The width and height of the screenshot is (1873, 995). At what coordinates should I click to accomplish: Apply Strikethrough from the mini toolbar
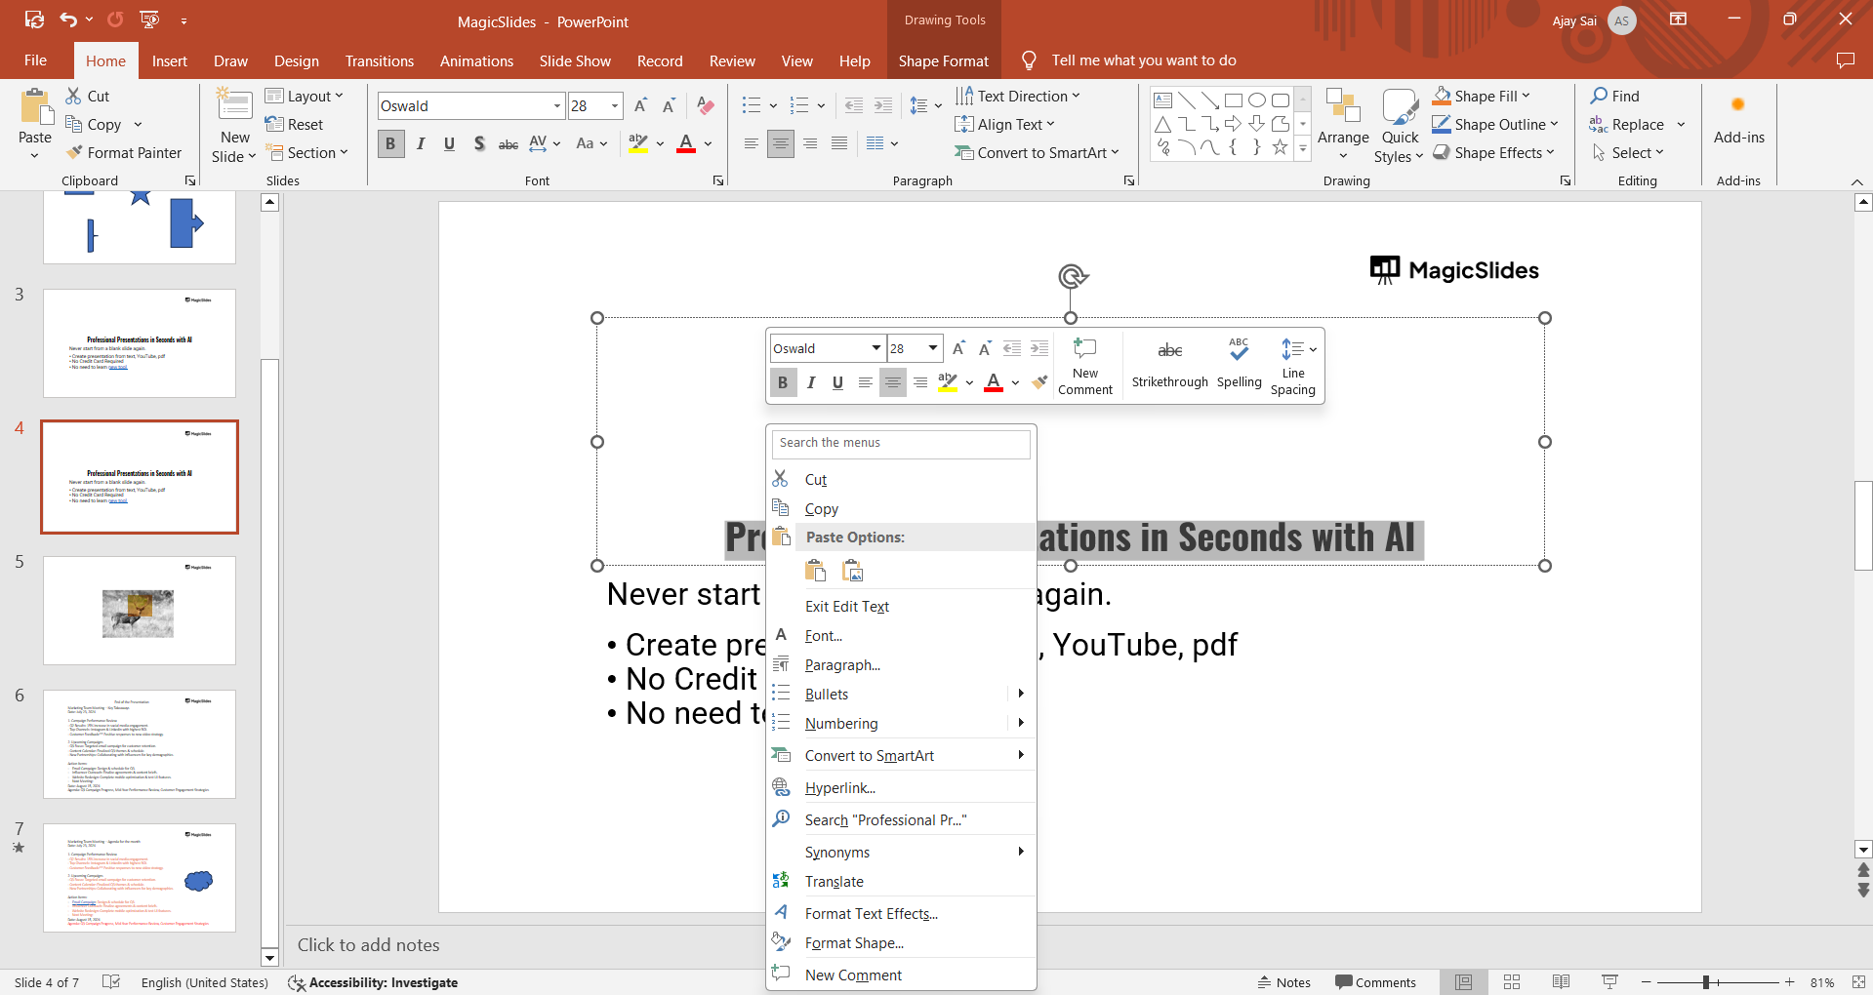pos(1170,364)
